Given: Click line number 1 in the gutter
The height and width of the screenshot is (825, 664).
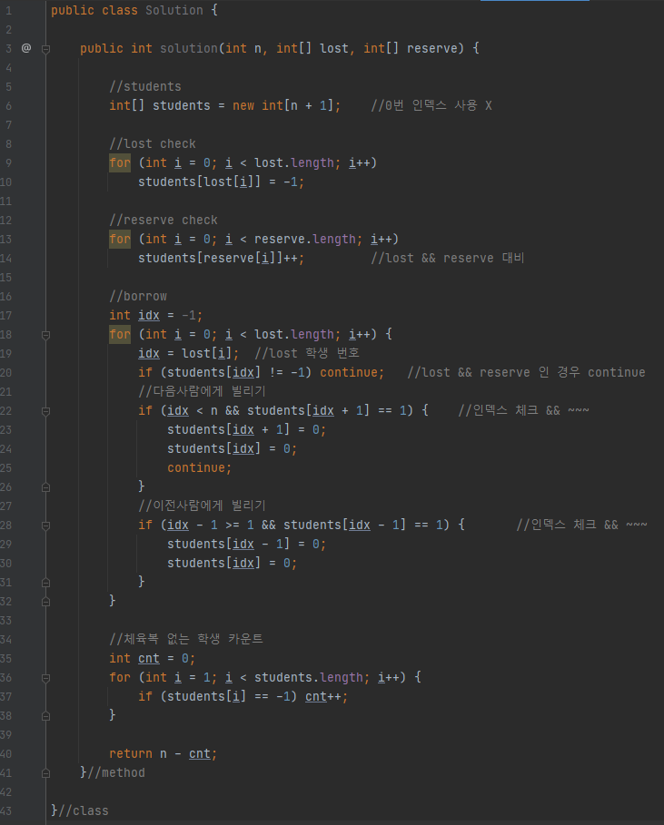Looking at the screenshot, I should (8, 11).
